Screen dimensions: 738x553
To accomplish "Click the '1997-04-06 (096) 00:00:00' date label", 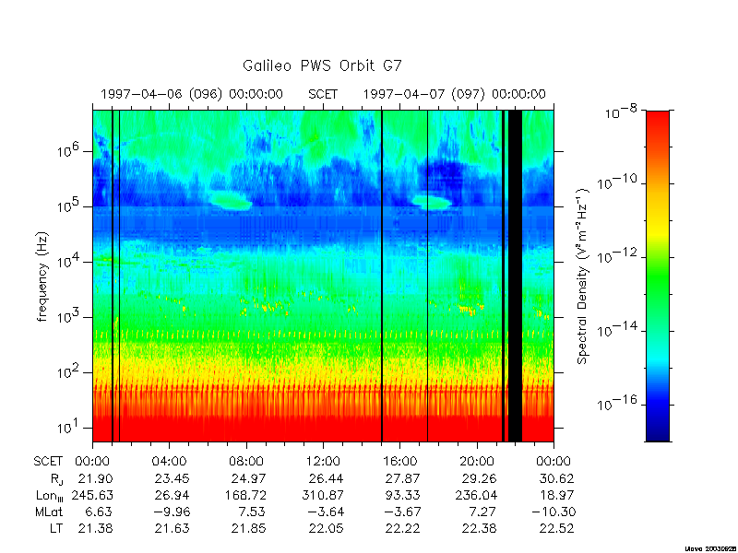I will click(192, 95).
